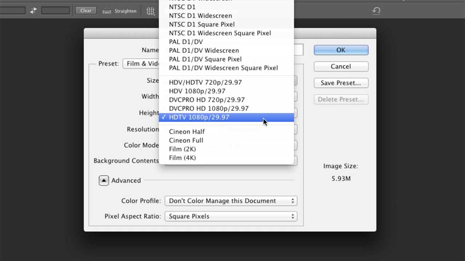Screen dimensions: 465x261
Task: Open the Color Profile dropdown
Action: click(231, 200)
